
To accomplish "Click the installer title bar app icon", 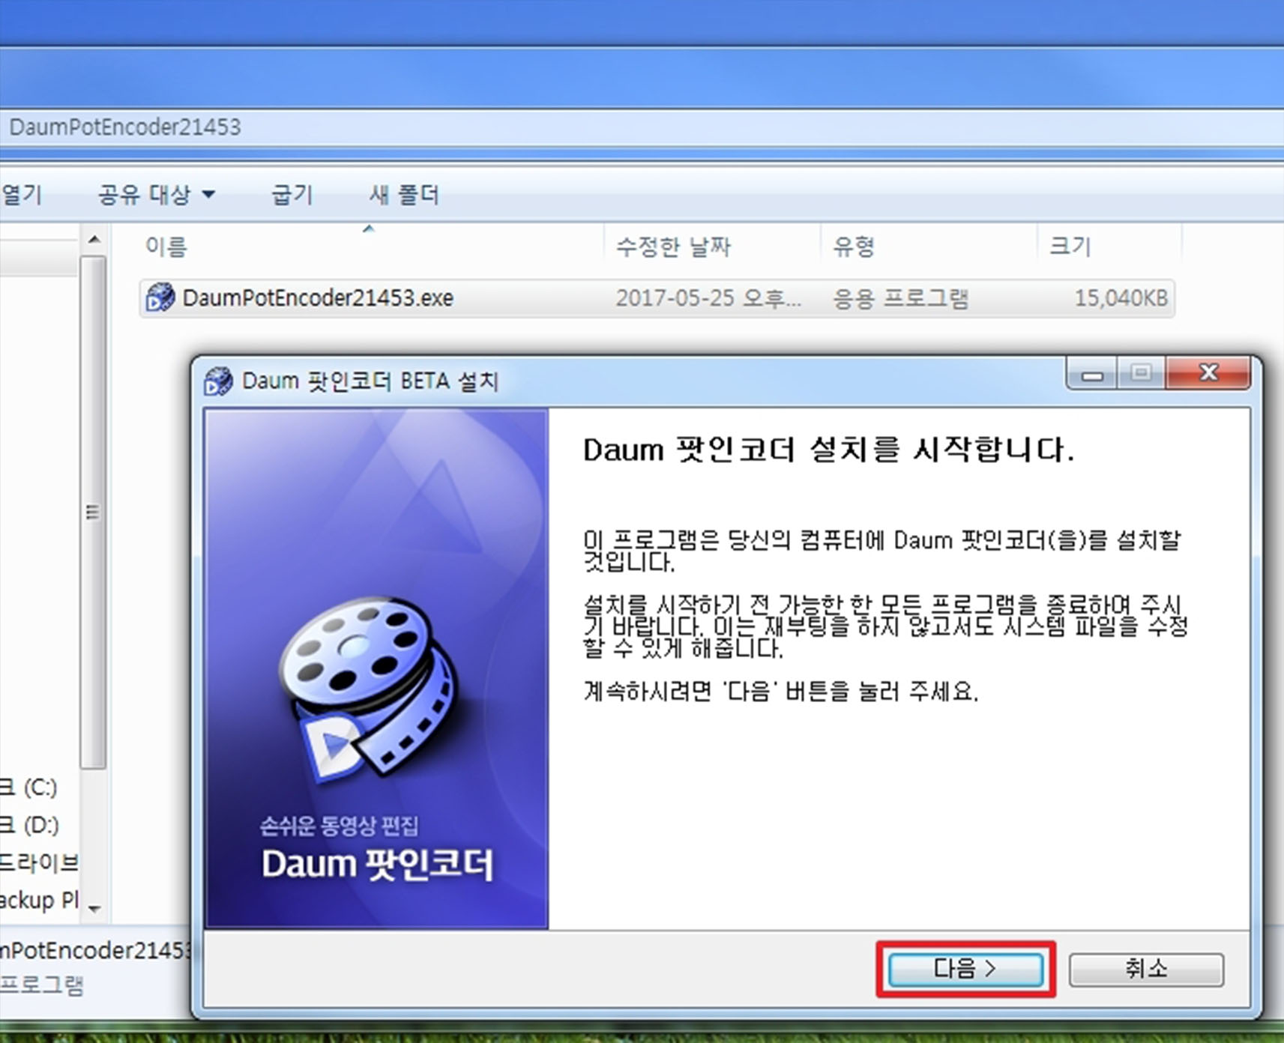I will tap(218, 381).
